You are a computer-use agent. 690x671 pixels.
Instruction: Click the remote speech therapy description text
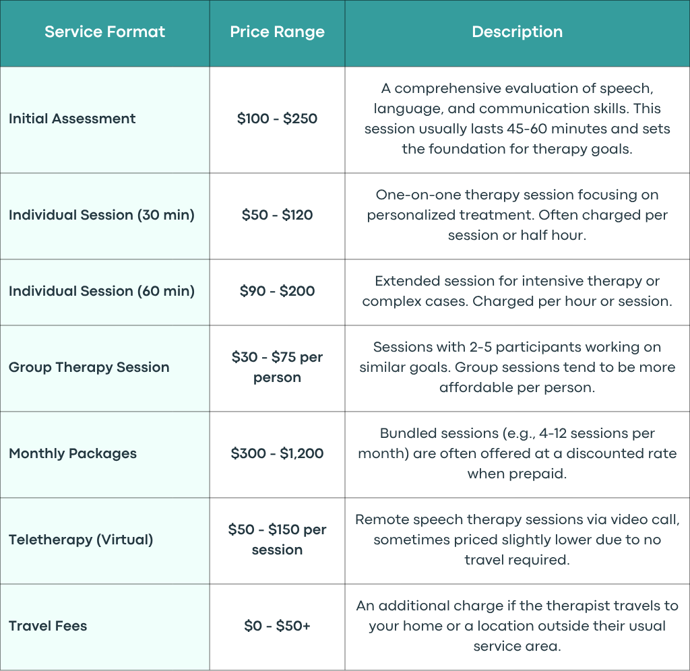click(x=517, y=540)
